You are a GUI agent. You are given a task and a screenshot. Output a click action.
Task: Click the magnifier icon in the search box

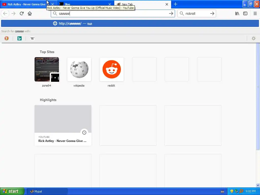point(182,13)
